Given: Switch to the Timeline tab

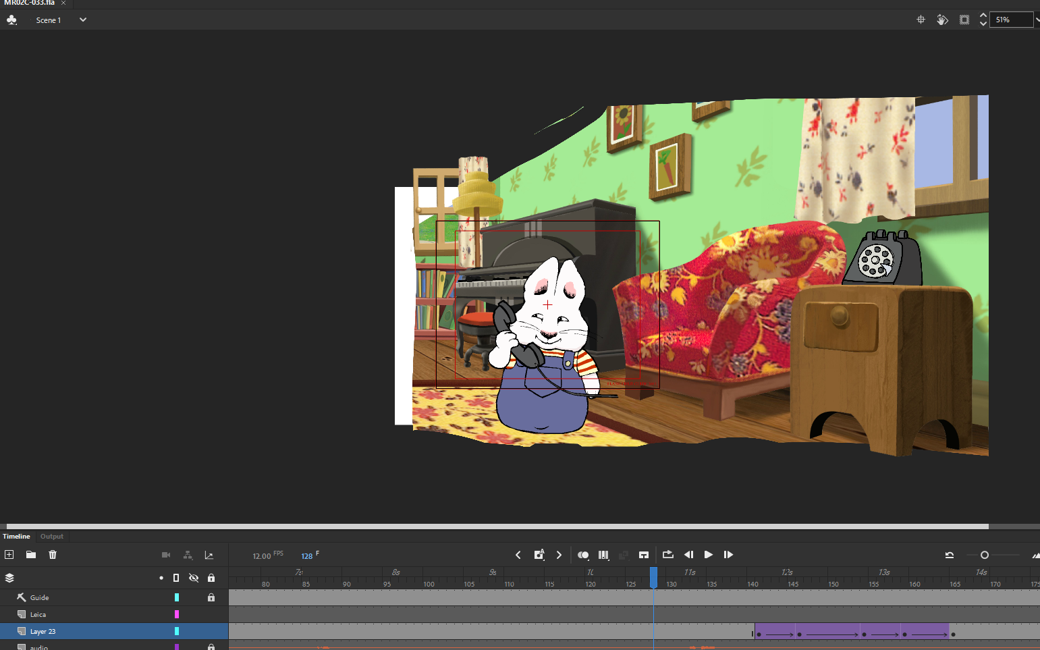Looking at the screenshot, I should 16,536.
